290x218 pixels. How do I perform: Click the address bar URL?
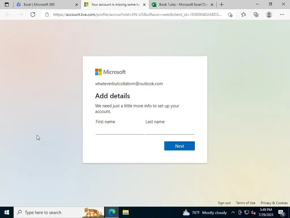click(137, 14)
